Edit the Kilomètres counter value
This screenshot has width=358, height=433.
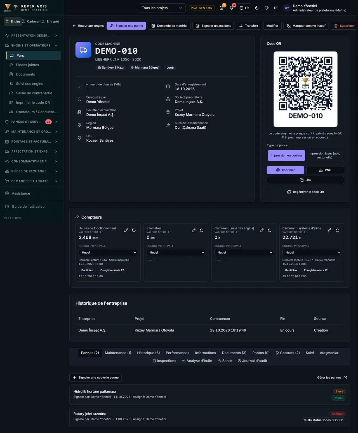click(194, 230)
